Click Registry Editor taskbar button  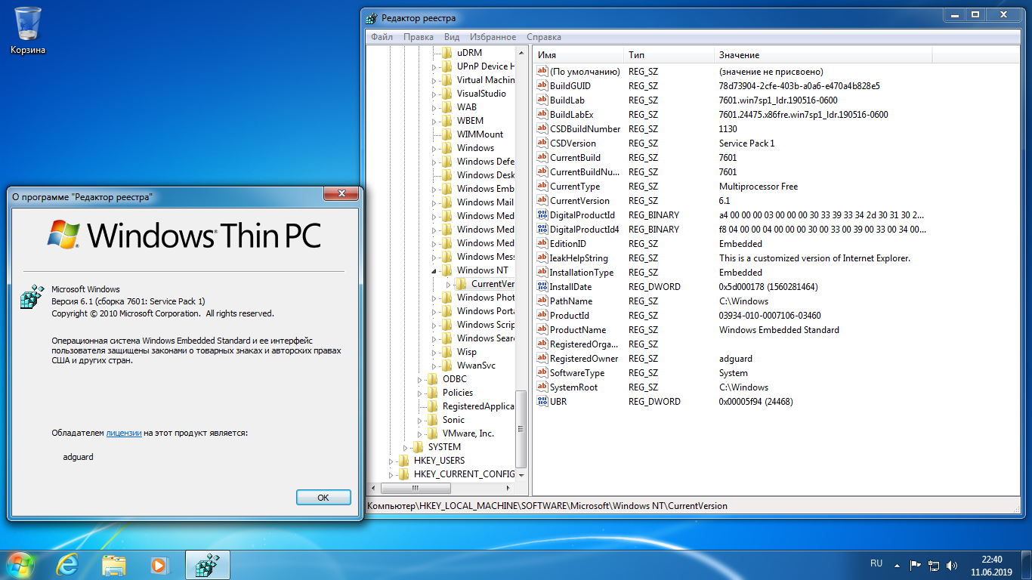click(x=207, y=565)
